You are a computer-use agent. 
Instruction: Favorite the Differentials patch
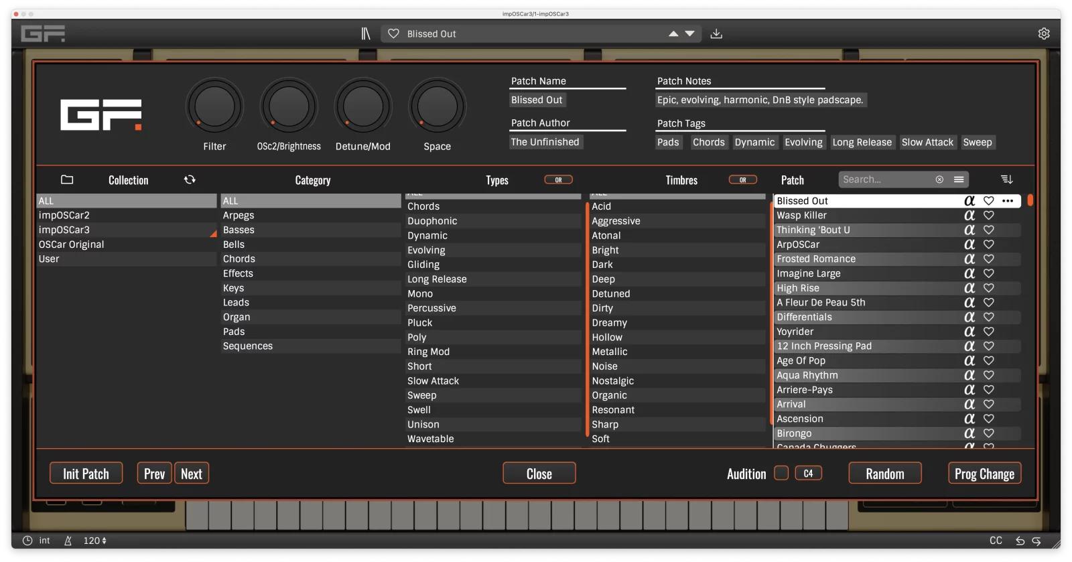[988, 317]
